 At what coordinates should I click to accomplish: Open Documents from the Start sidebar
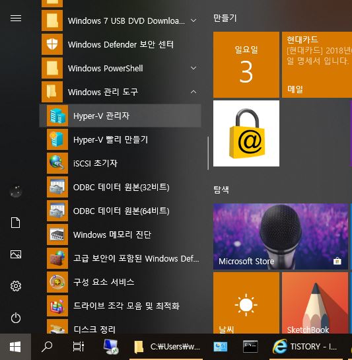pos(16,223)
